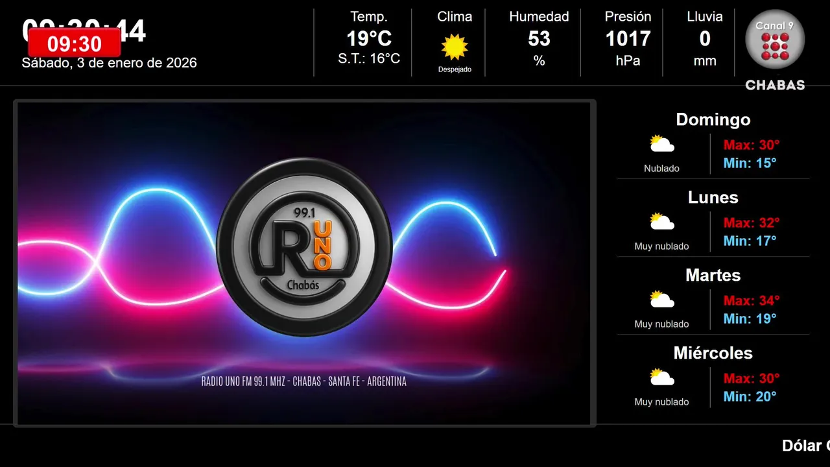
Task: Click the Martes day heading
Action: (x=713, y=275)
